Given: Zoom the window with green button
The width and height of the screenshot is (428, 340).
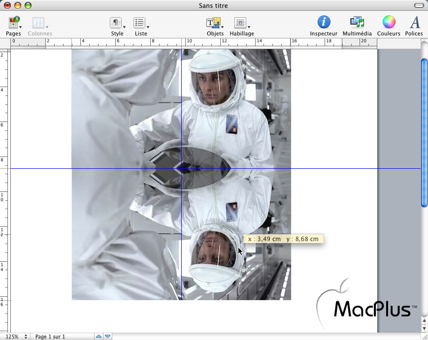Looking at the screenshot, I should [28, 5].
